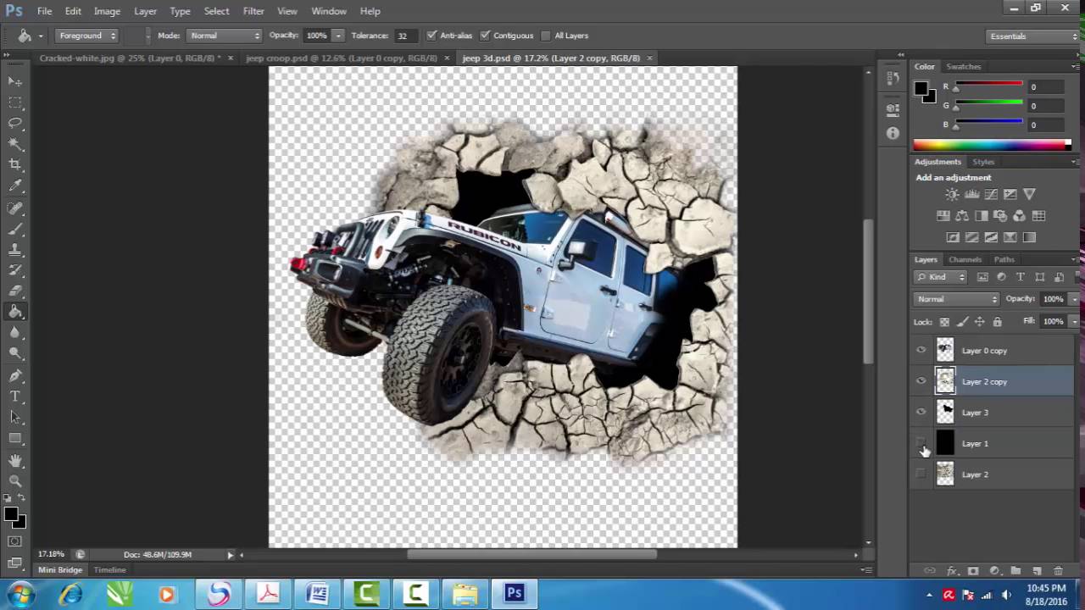
Task: Open the options bar Opacity slider arrow
Action: click(x=338, y=36)
